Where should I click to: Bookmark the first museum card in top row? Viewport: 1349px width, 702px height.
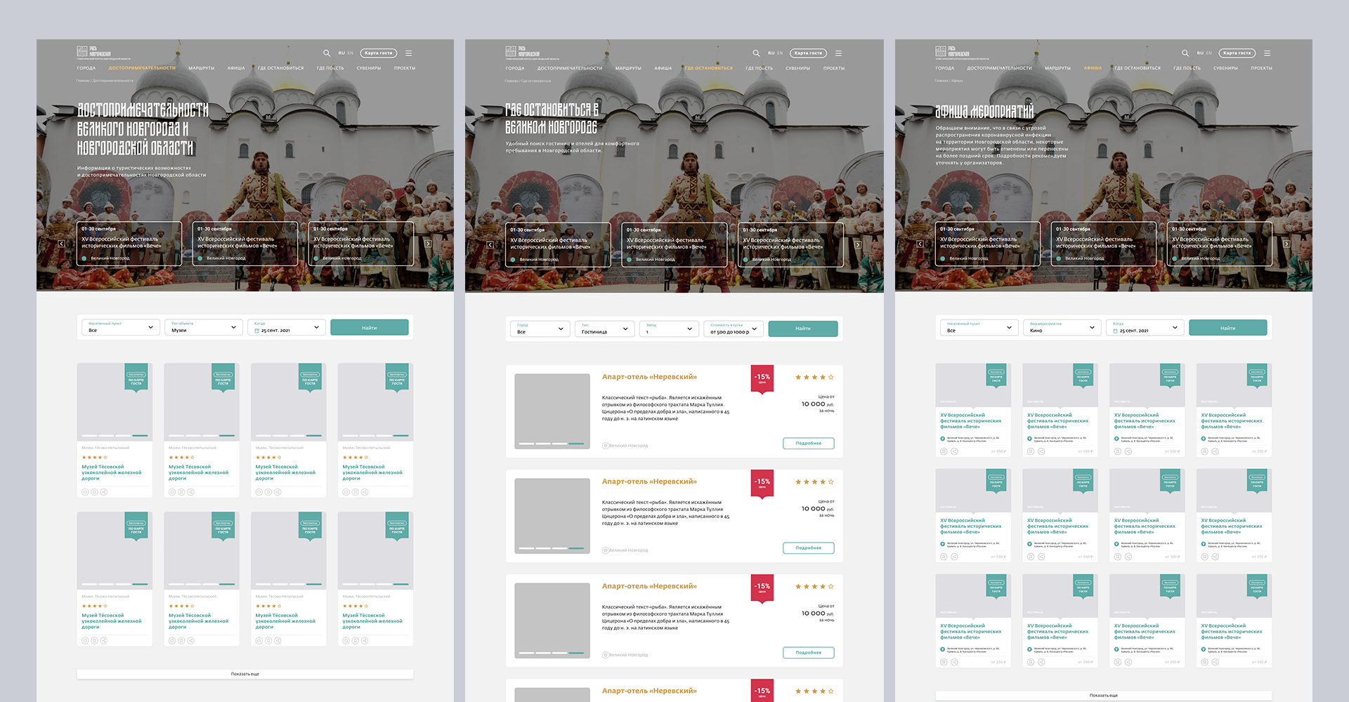click(x=94, y=492)
